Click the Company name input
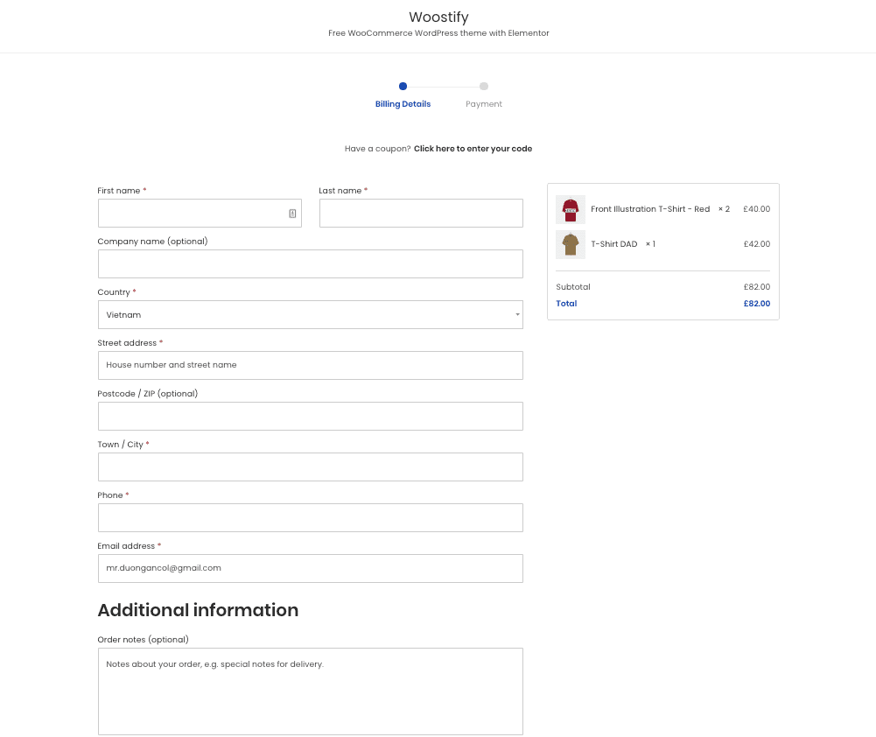The height and width of the screenshot is (737, 876). click(310, 263)
